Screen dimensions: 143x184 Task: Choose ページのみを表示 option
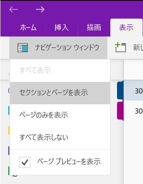click(60, 115)
